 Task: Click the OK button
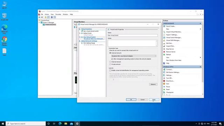[131, 99]
